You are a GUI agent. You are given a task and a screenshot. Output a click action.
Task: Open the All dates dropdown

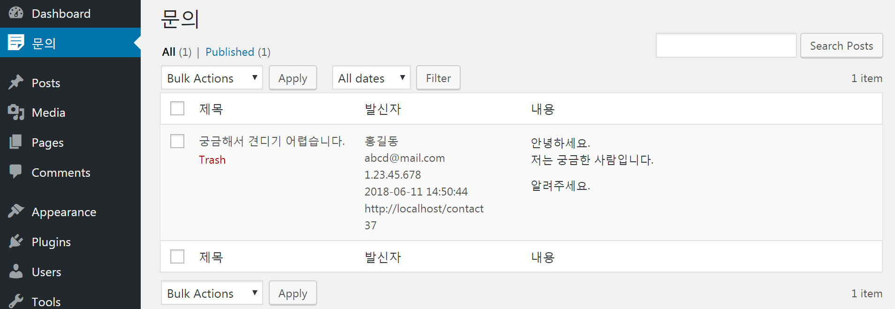point(372,78)
